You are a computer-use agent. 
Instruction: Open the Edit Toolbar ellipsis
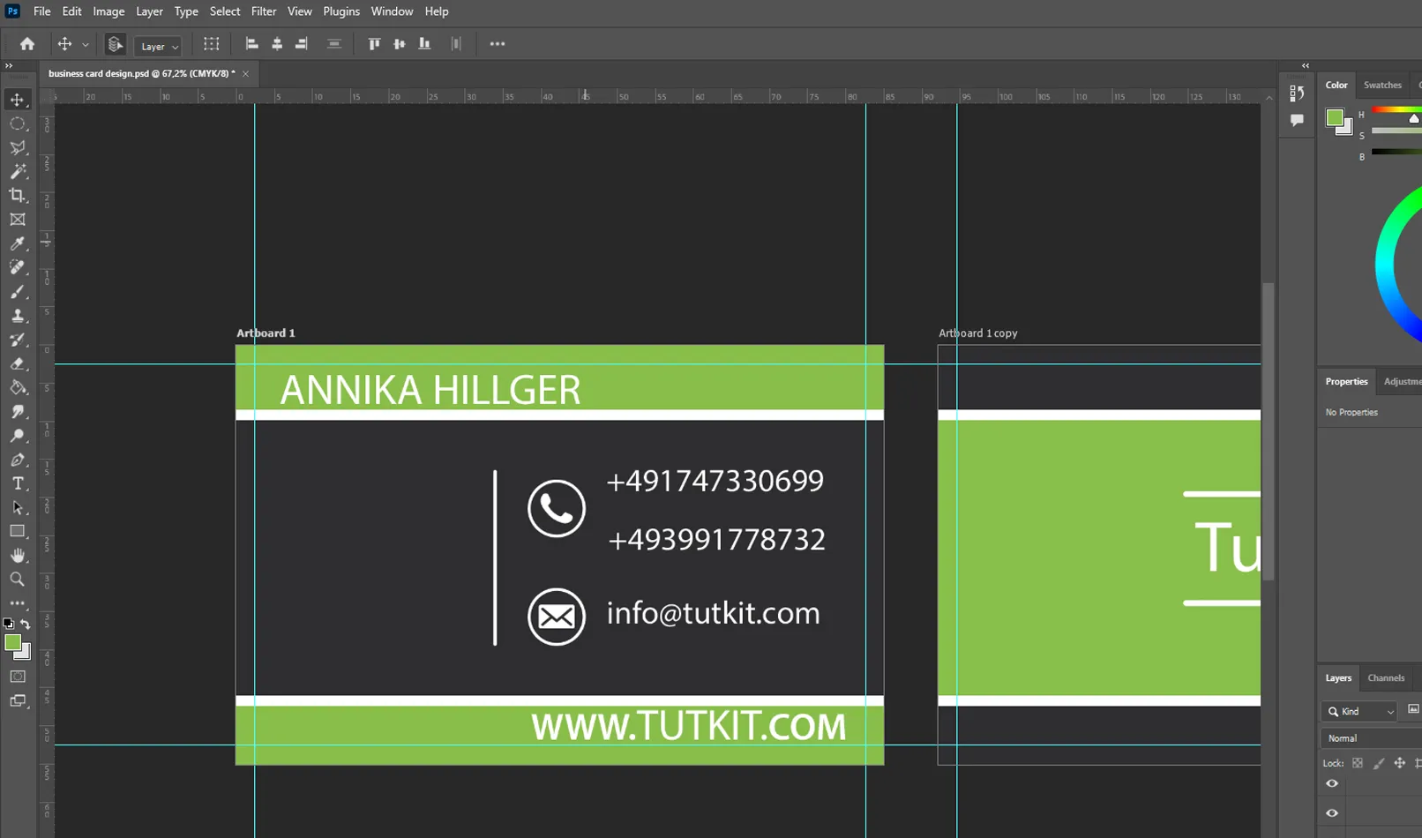click(x=18, y=603)
